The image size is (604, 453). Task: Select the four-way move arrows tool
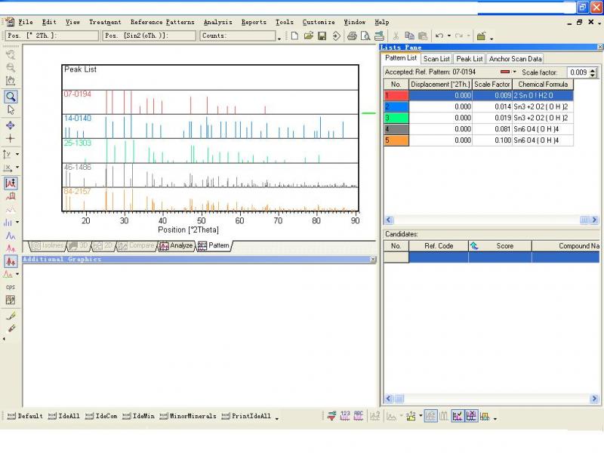11,125
